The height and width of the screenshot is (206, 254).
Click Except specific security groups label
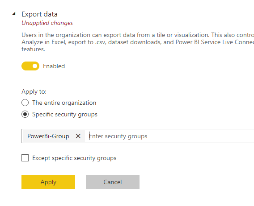[74, 158]
